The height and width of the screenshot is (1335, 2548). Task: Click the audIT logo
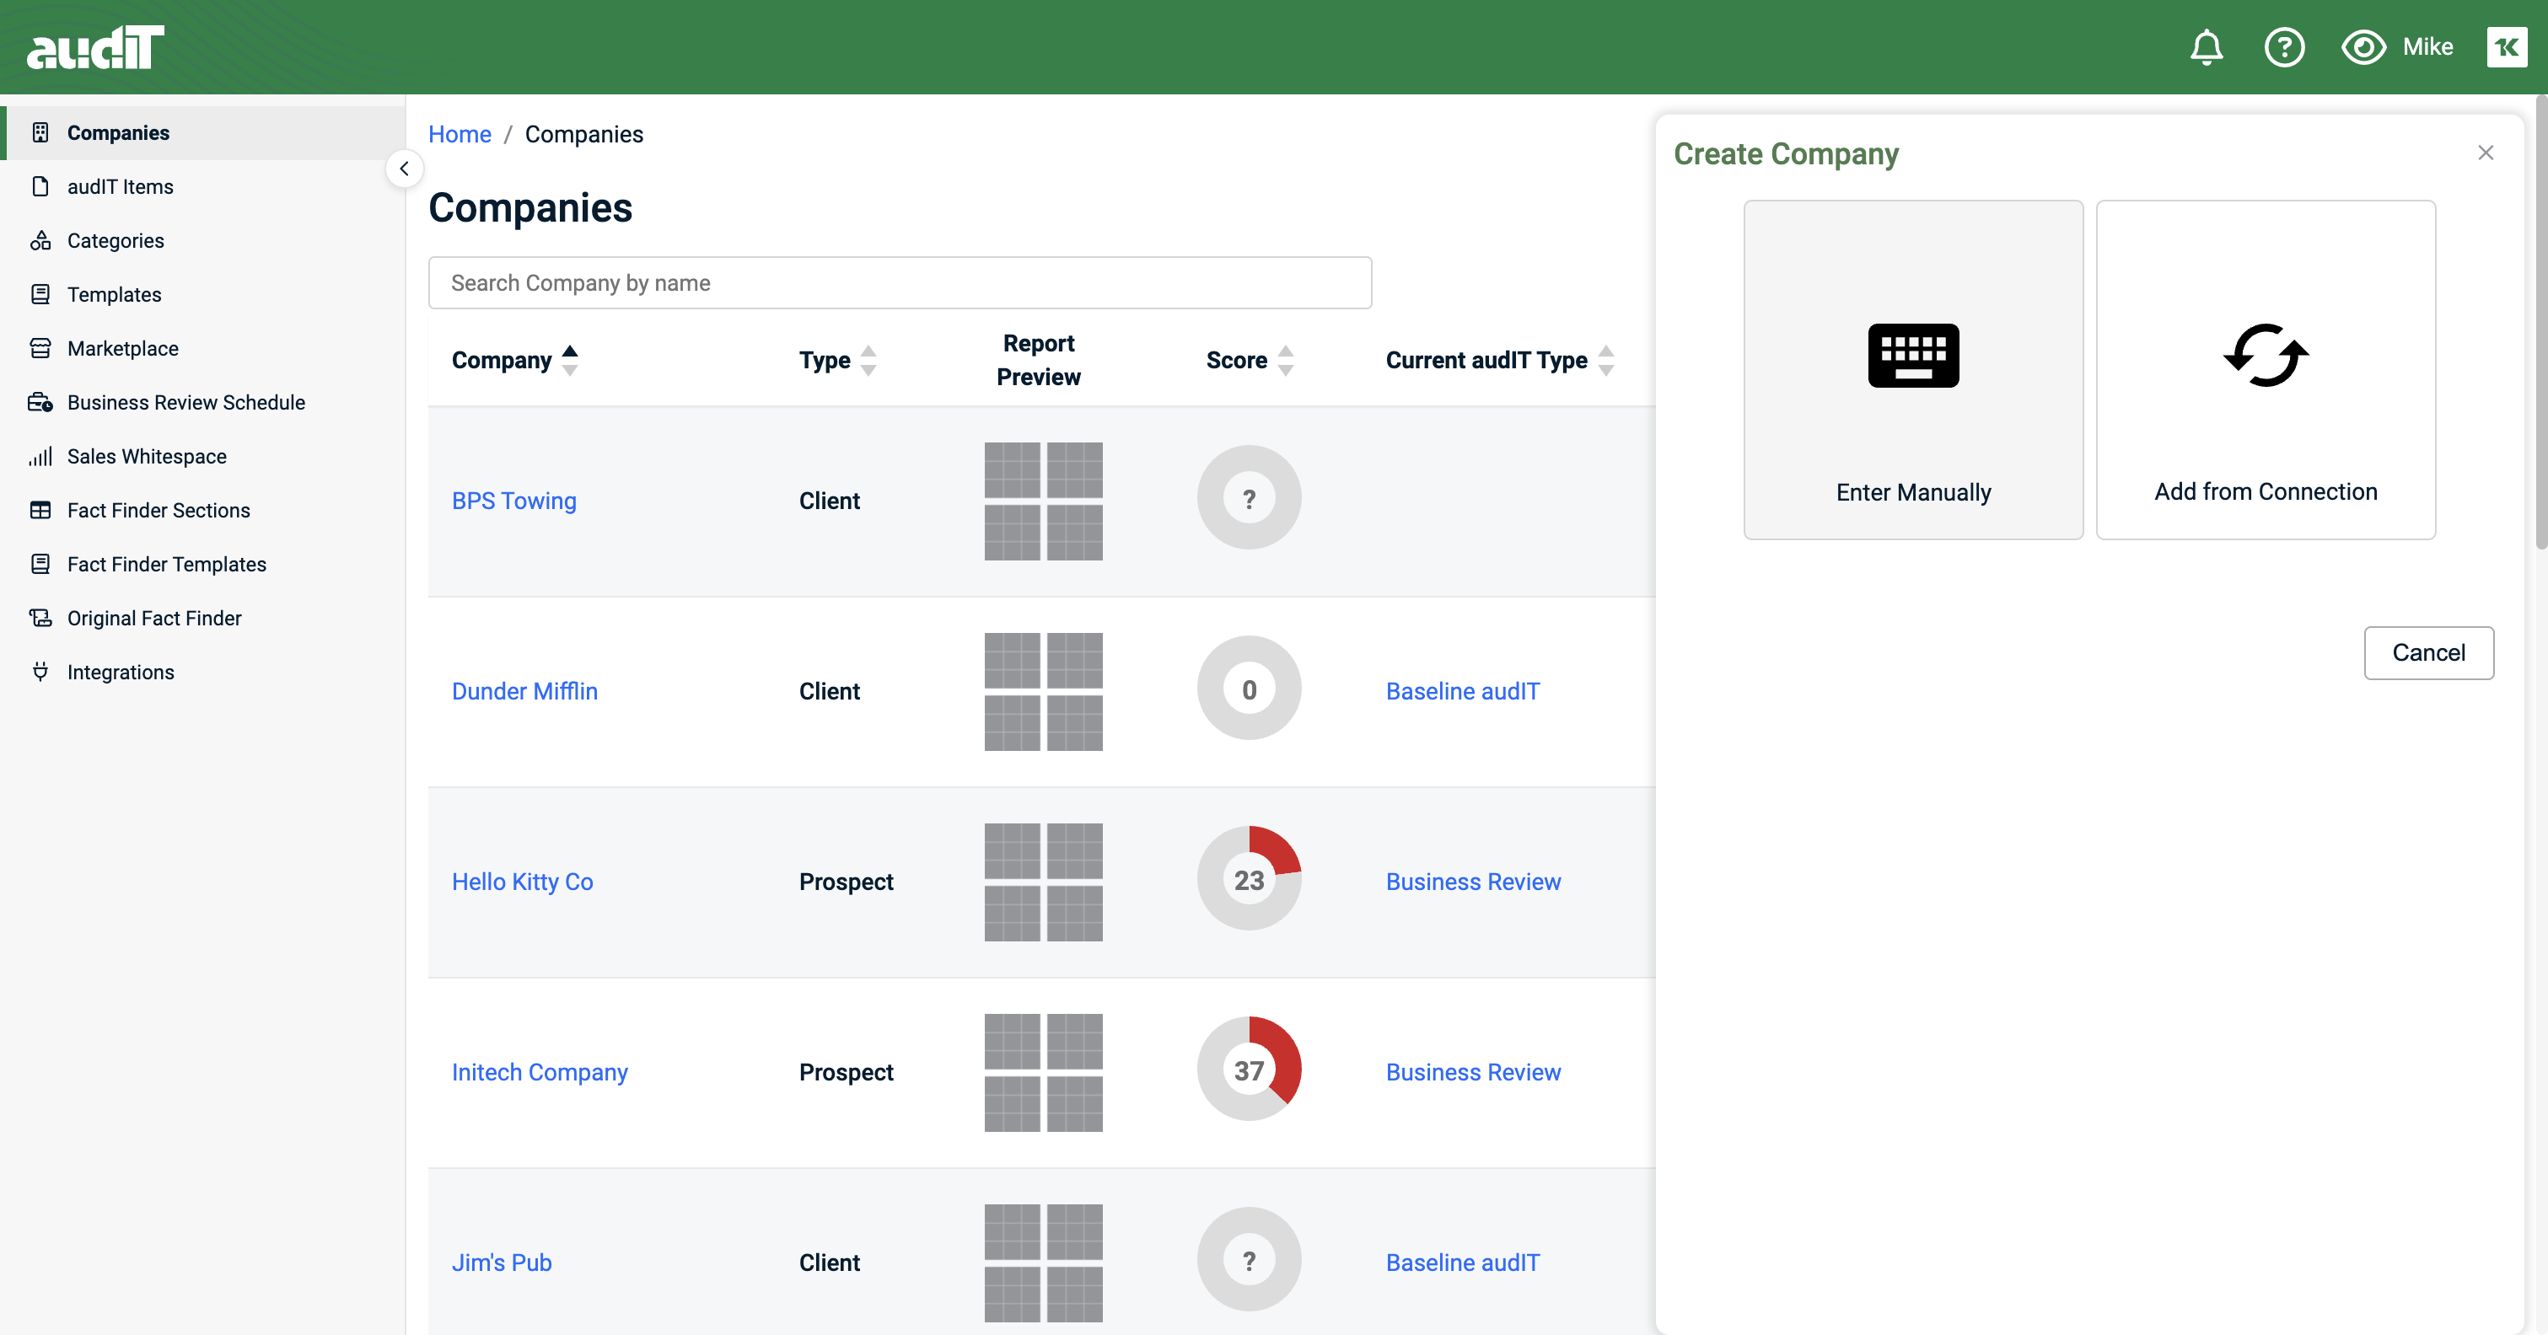point(95,47)
